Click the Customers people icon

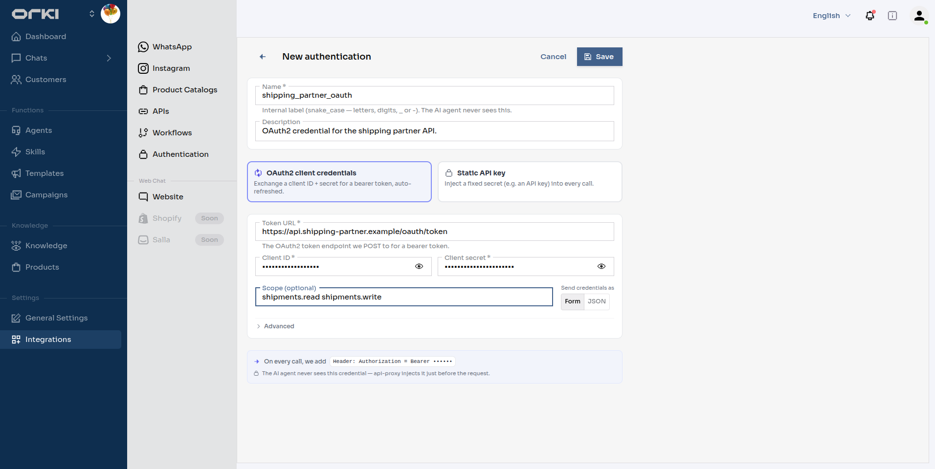pyautogui.click(x=16, y=80)
